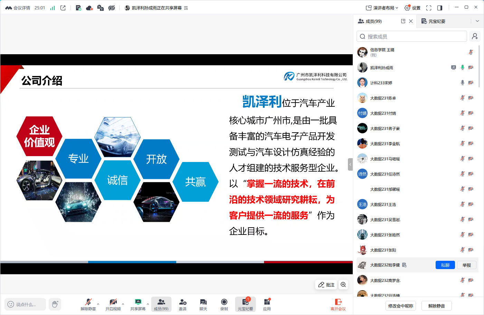The height and width of the screenshot is (315, 484).
Task: Click the 搜索成员 search field
Action: [x=412, y=36]
